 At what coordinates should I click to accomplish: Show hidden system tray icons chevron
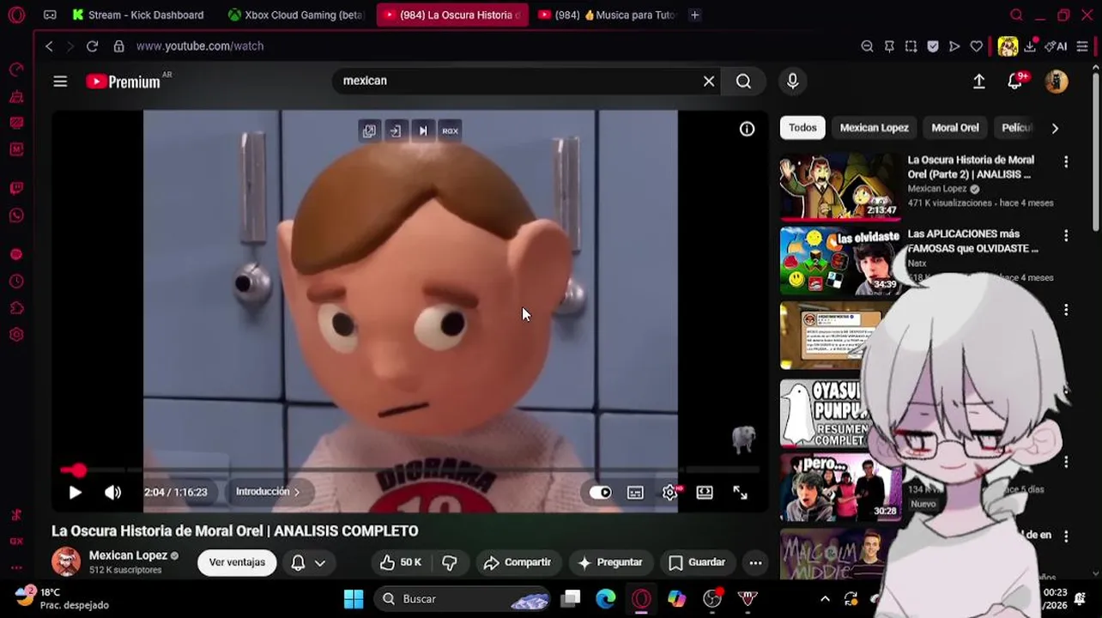pyautogui.click(x=825, y=598)
